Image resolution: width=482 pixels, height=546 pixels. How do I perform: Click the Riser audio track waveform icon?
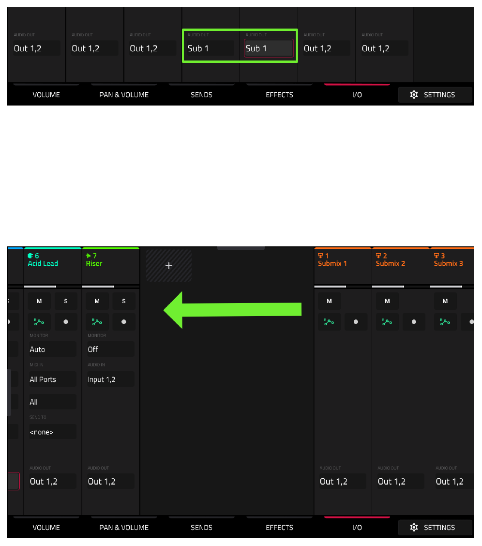[x=89, y=256]
